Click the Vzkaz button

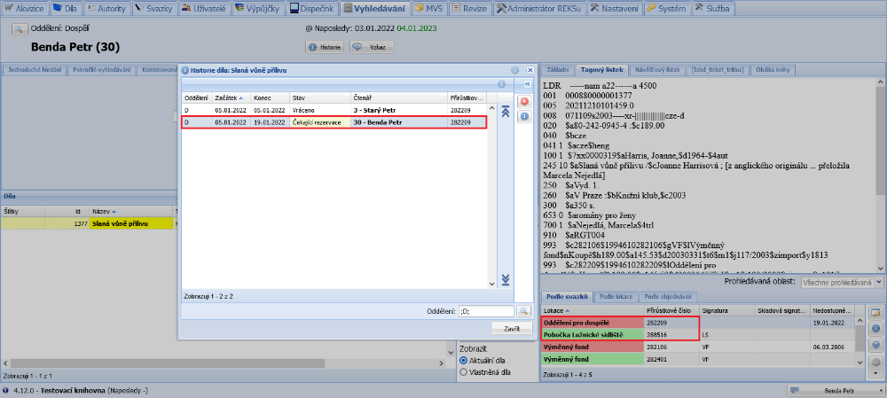[373, 46]
